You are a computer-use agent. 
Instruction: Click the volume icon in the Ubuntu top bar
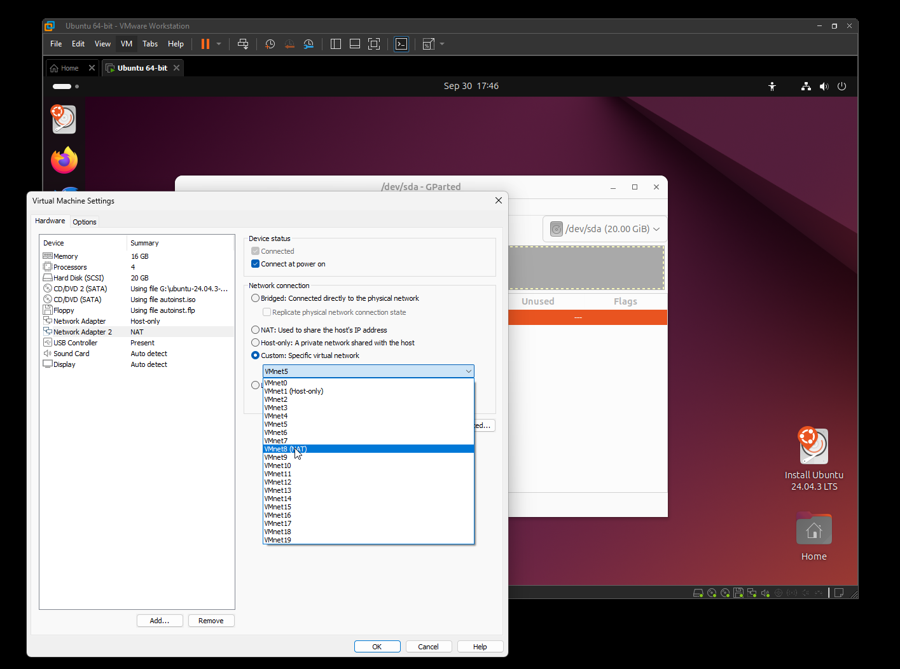824,86
